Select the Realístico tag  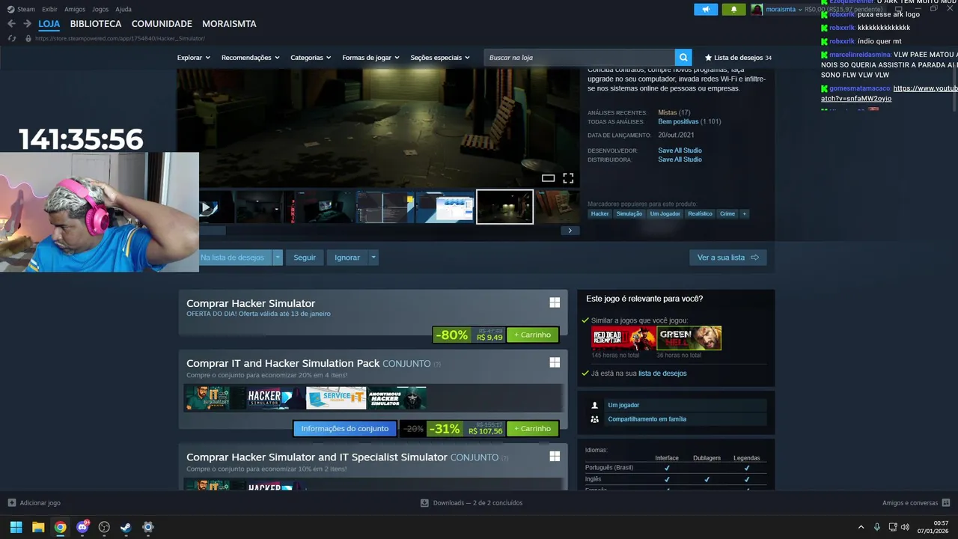[701, 213]
